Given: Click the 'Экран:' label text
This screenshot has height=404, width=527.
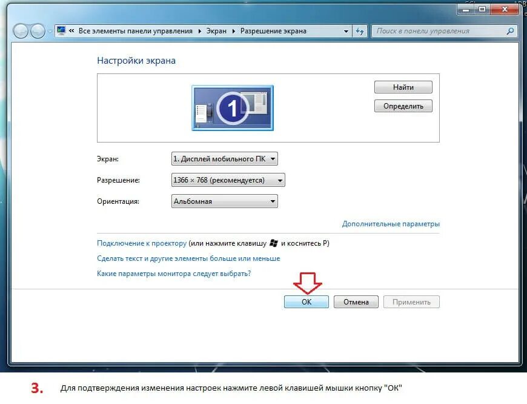Looking at the screenshot, I should tap(108, 159).
